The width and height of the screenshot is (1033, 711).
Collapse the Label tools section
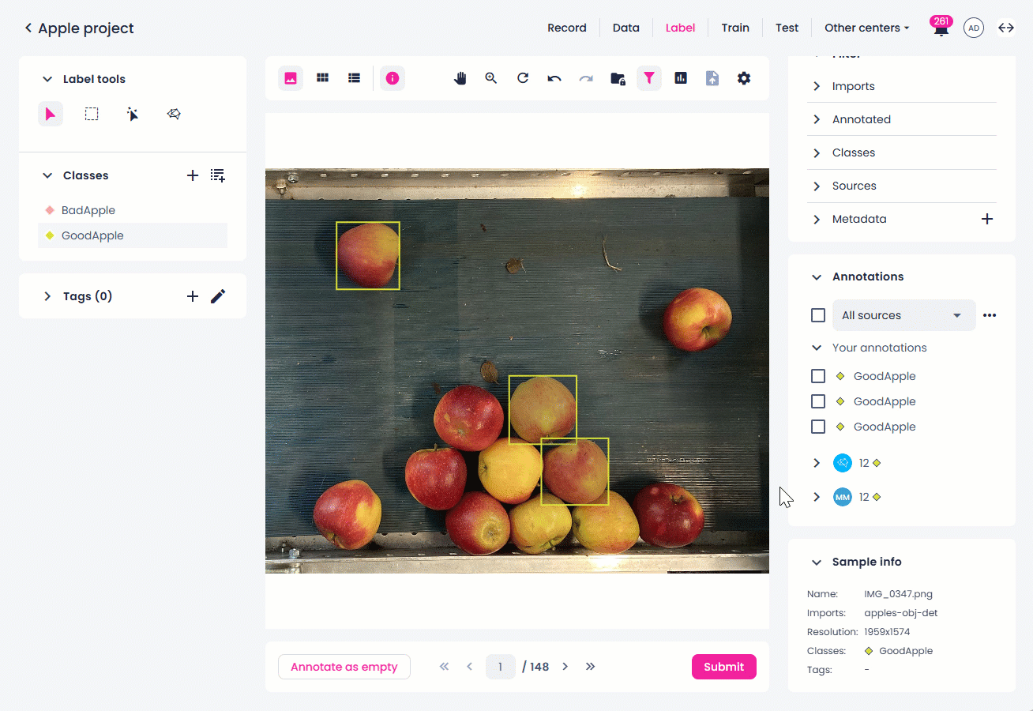coord(47,79)
